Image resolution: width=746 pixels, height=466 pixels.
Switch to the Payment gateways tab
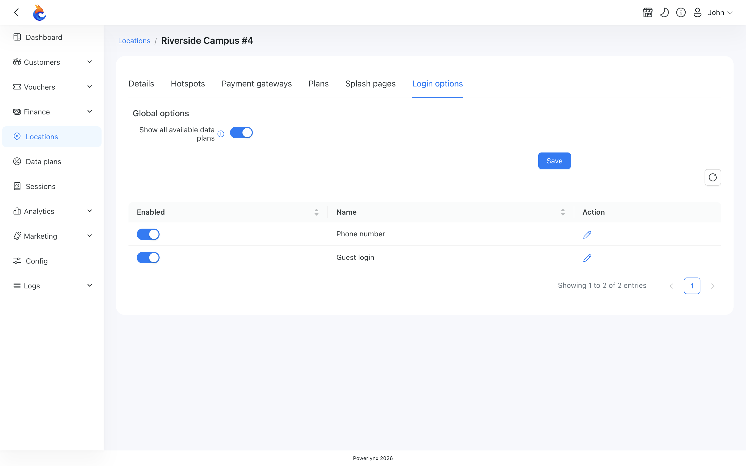click(x=256, y=84)
